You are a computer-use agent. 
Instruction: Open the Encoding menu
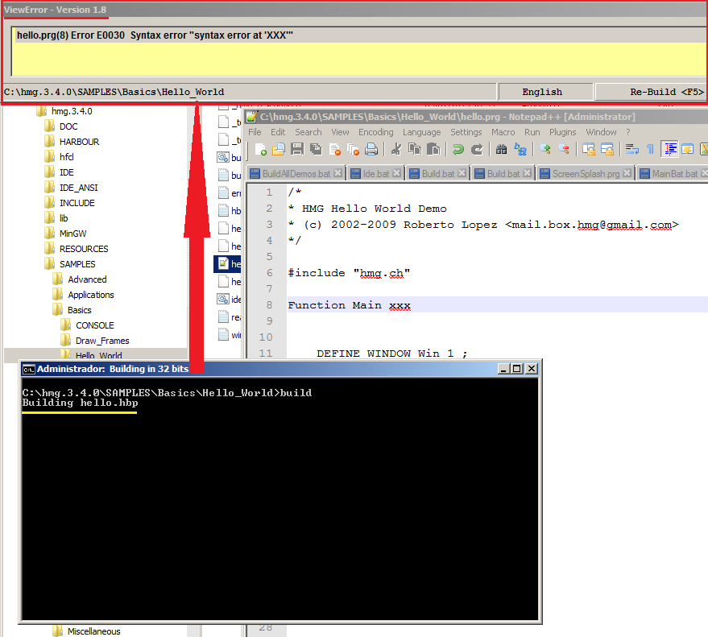[x=375, y=132]
